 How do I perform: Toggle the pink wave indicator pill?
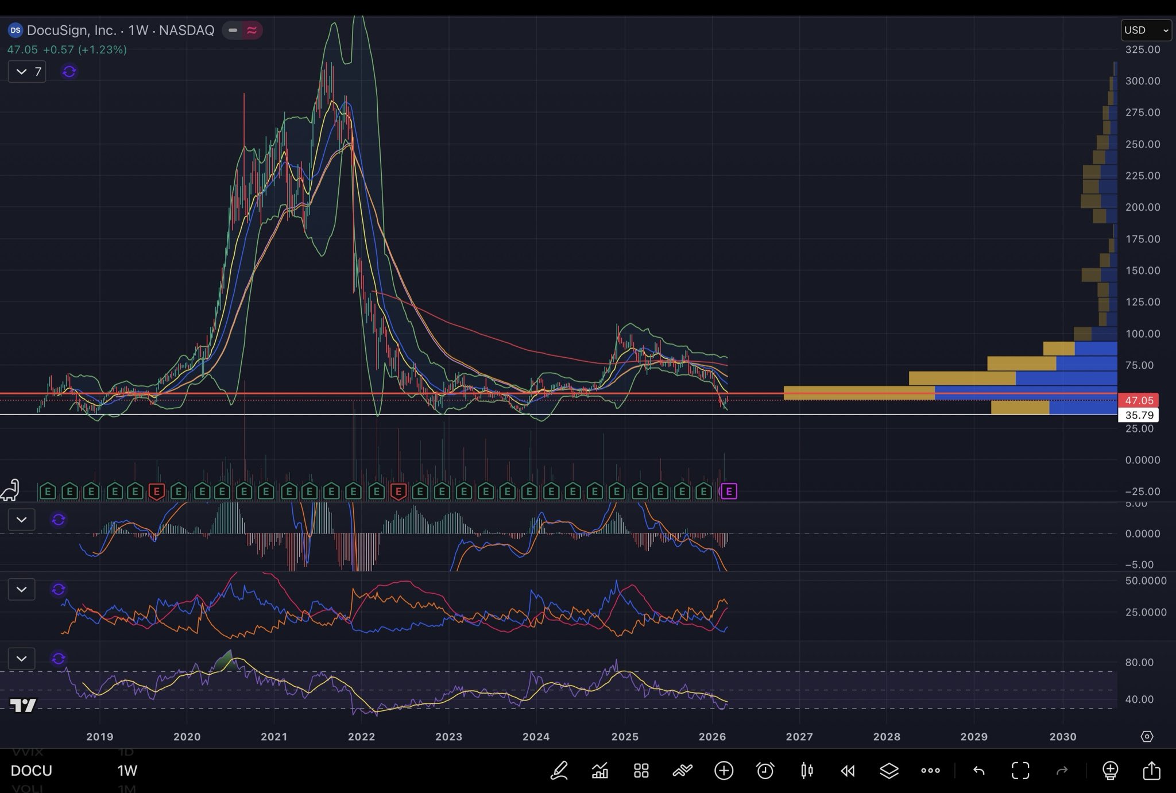pyautogui.click(x=252, y=30)
